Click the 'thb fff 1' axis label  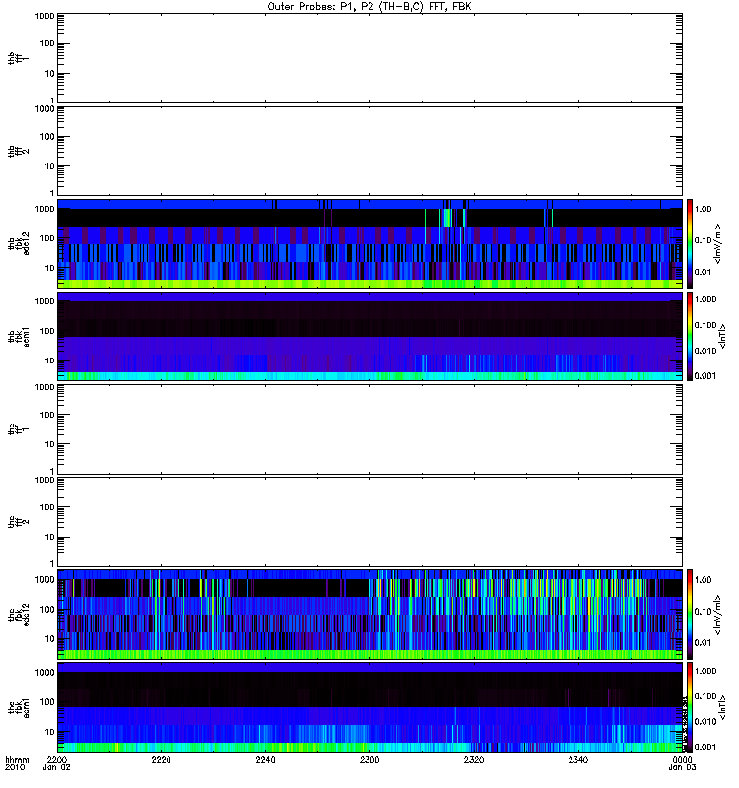pyautogui.click(x=19, y=58)
